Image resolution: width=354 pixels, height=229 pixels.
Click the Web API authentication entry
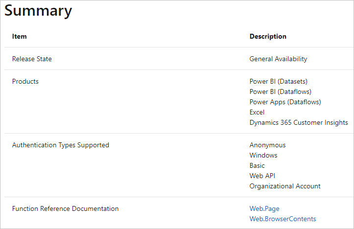click(x=262, y=176)
